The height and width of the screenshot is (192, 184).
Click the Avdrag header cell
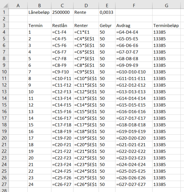tap(134, 26)
